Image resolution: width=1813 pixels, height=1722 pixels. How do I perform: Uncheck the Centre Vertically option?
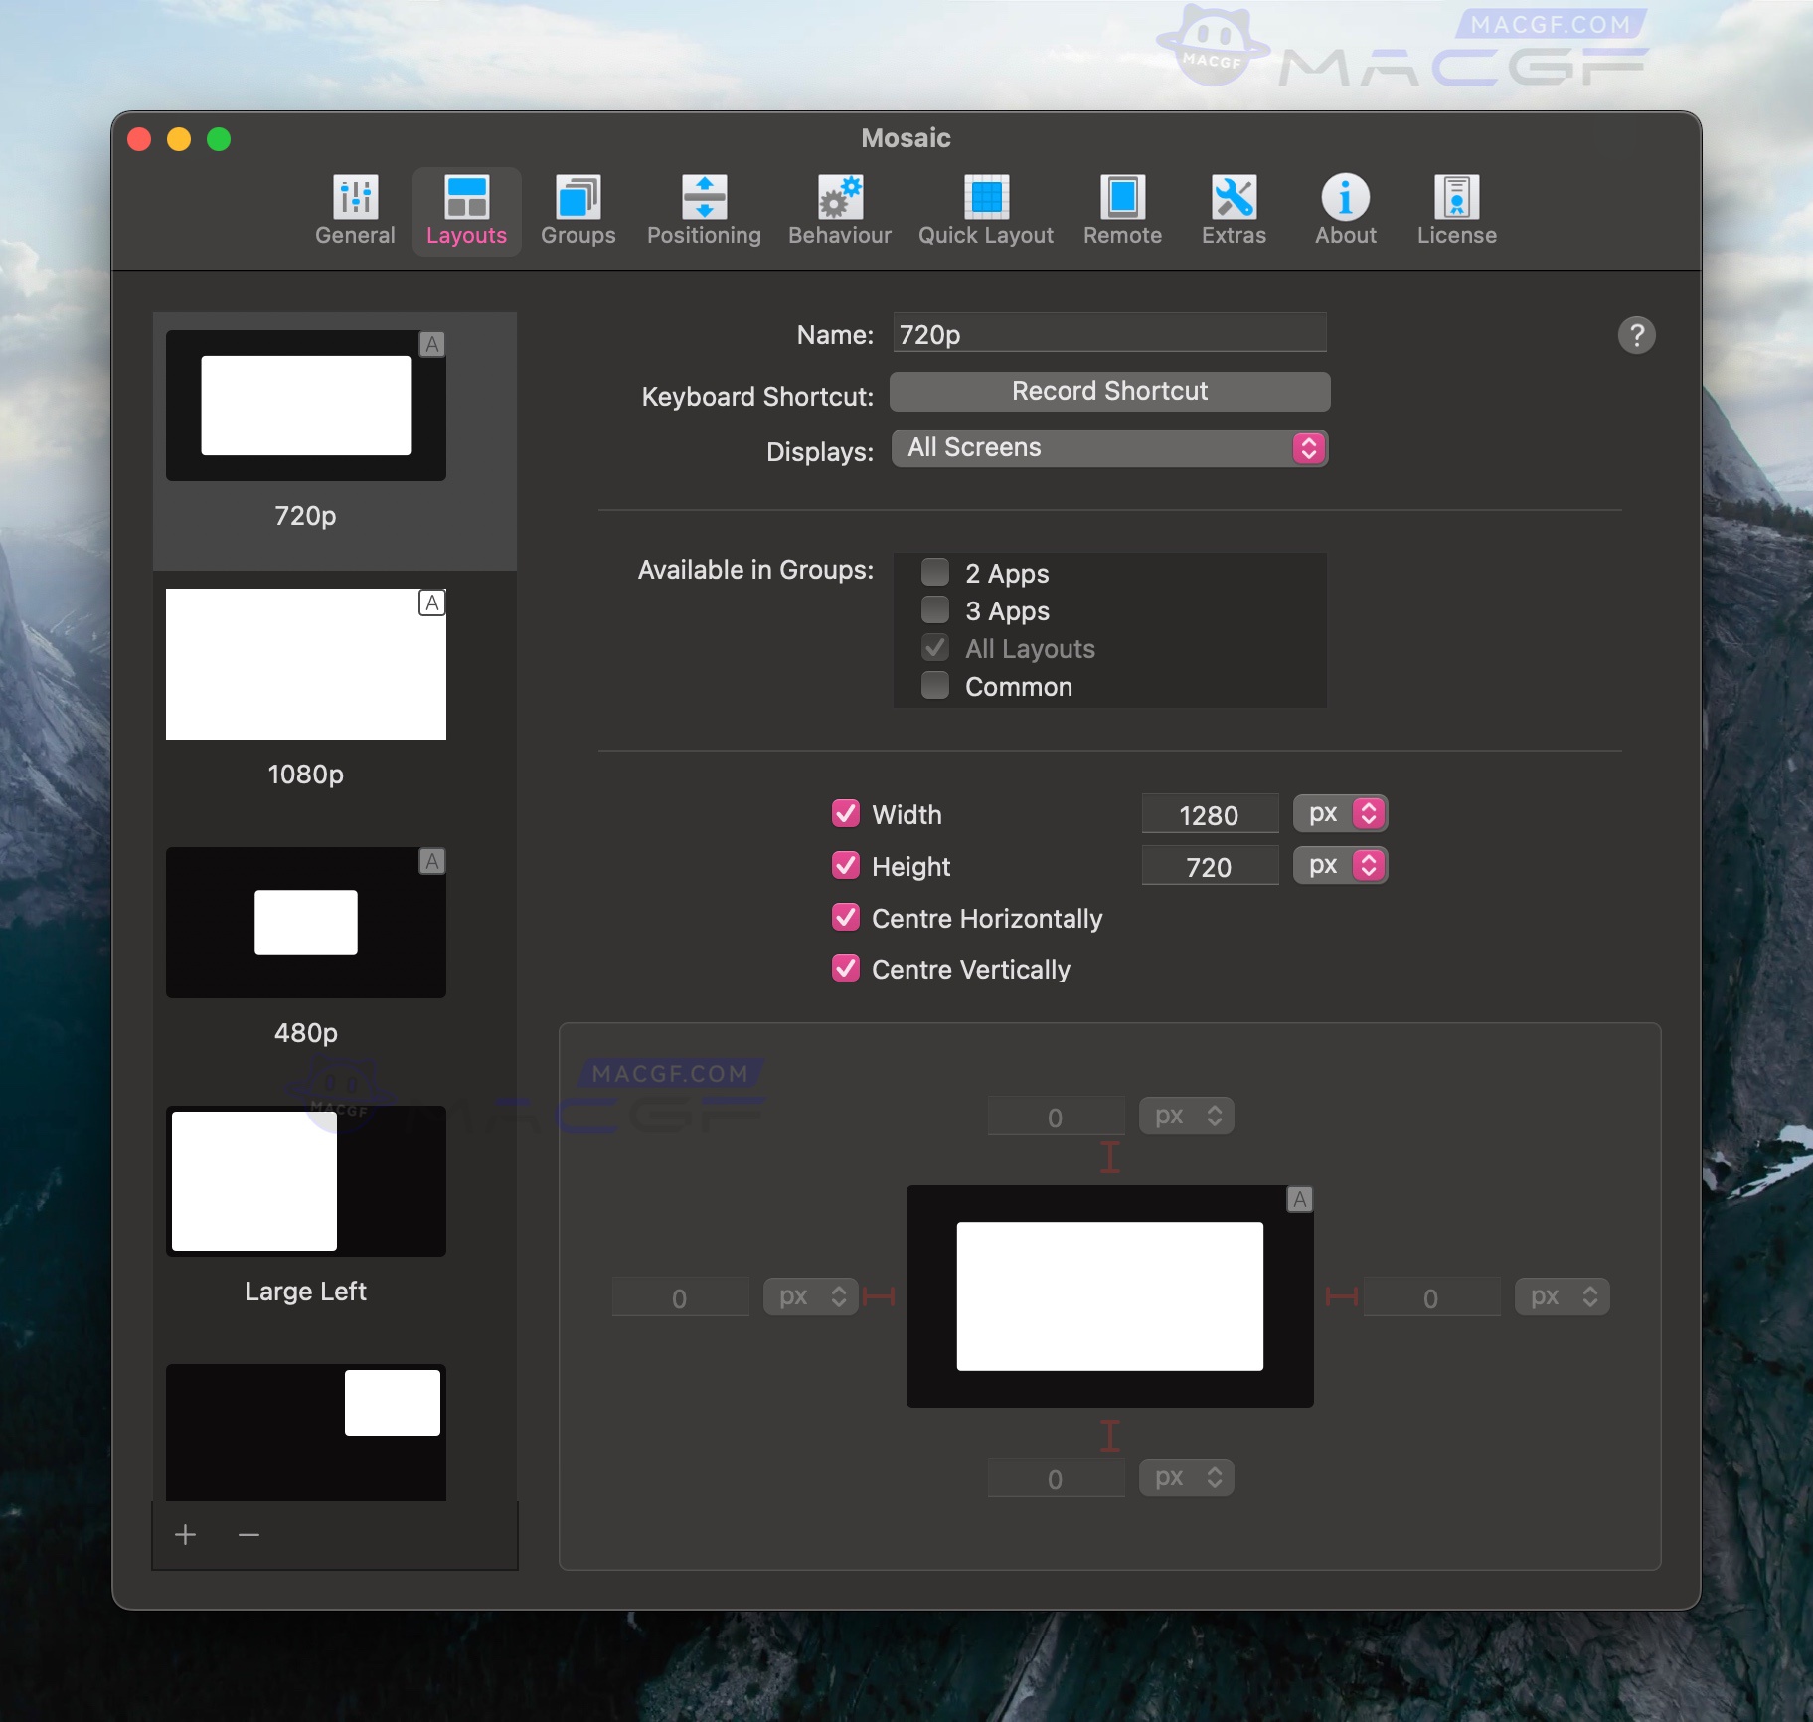(846, 969)
